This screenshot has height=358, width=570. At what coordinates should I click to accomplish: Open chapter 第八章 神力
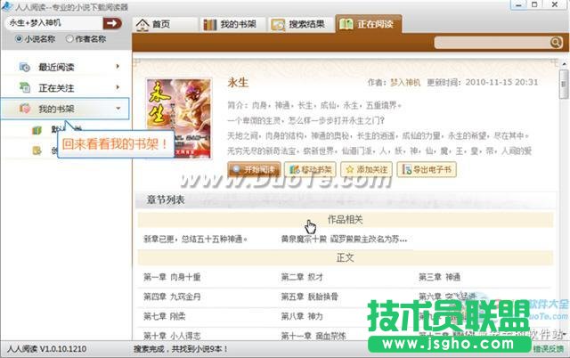[302, 316]
